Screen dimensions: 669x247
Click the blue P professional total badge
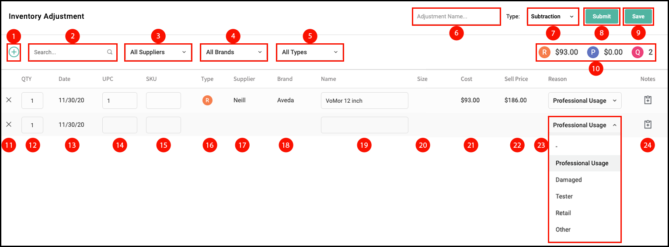tap(593, 52)
